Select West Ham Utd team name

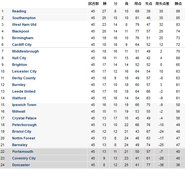pyautogui.click(x=24, y=25)
